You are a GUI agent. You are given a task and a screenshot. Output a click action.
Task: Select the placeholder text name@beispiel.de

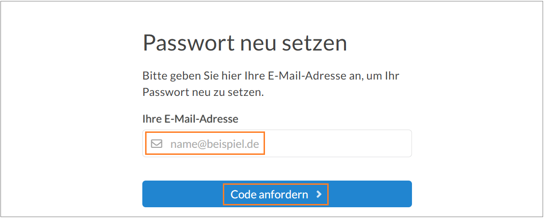[x=214, y=144]
